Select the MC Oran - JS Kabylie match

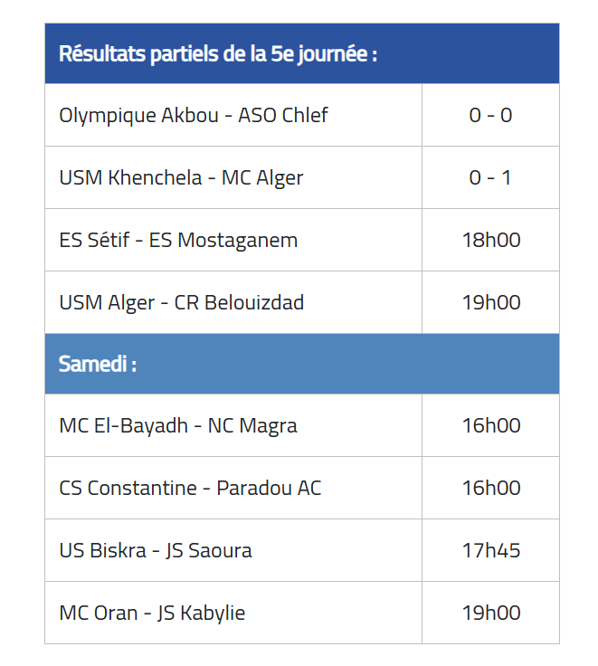point(233,613)
